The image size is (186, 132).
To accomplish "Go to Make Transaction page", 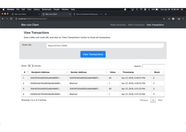I will 136,25.
